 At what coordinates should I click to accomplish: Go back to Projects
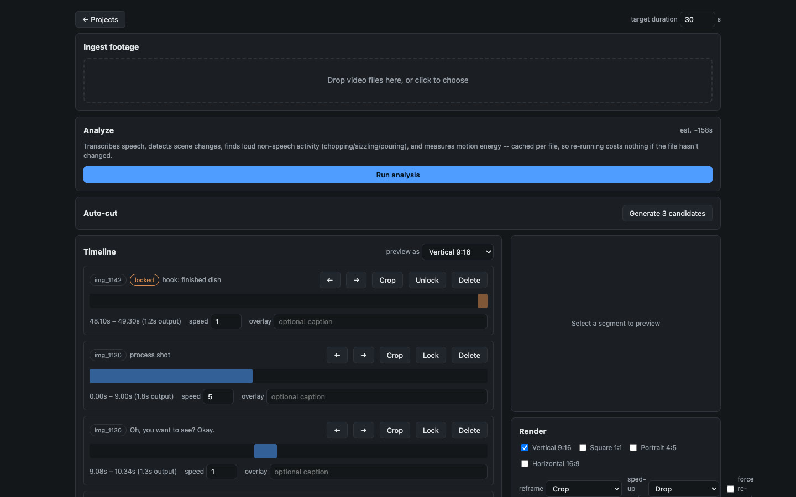[100, 19]
